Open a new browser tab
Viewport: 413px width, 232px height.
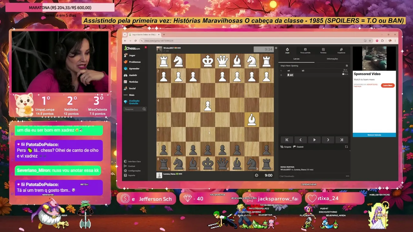coord(164,34)
